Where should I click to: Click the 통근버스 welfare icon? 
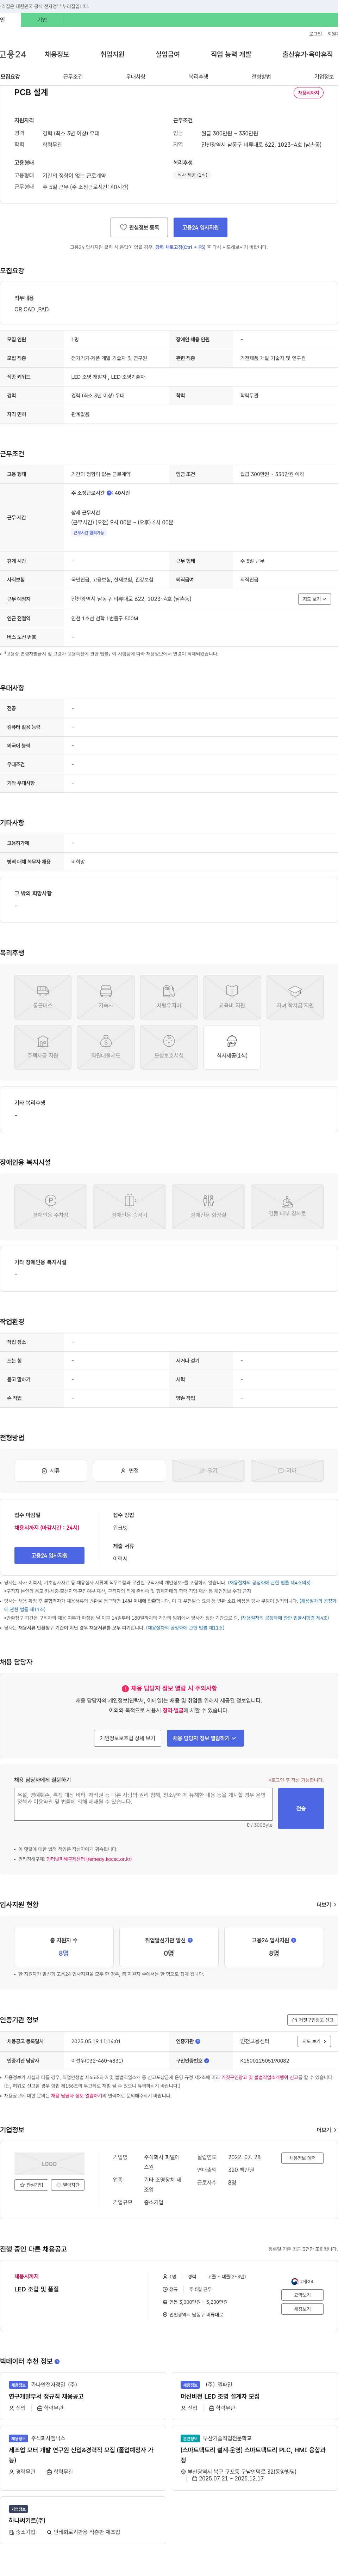(x=43, y=997)
